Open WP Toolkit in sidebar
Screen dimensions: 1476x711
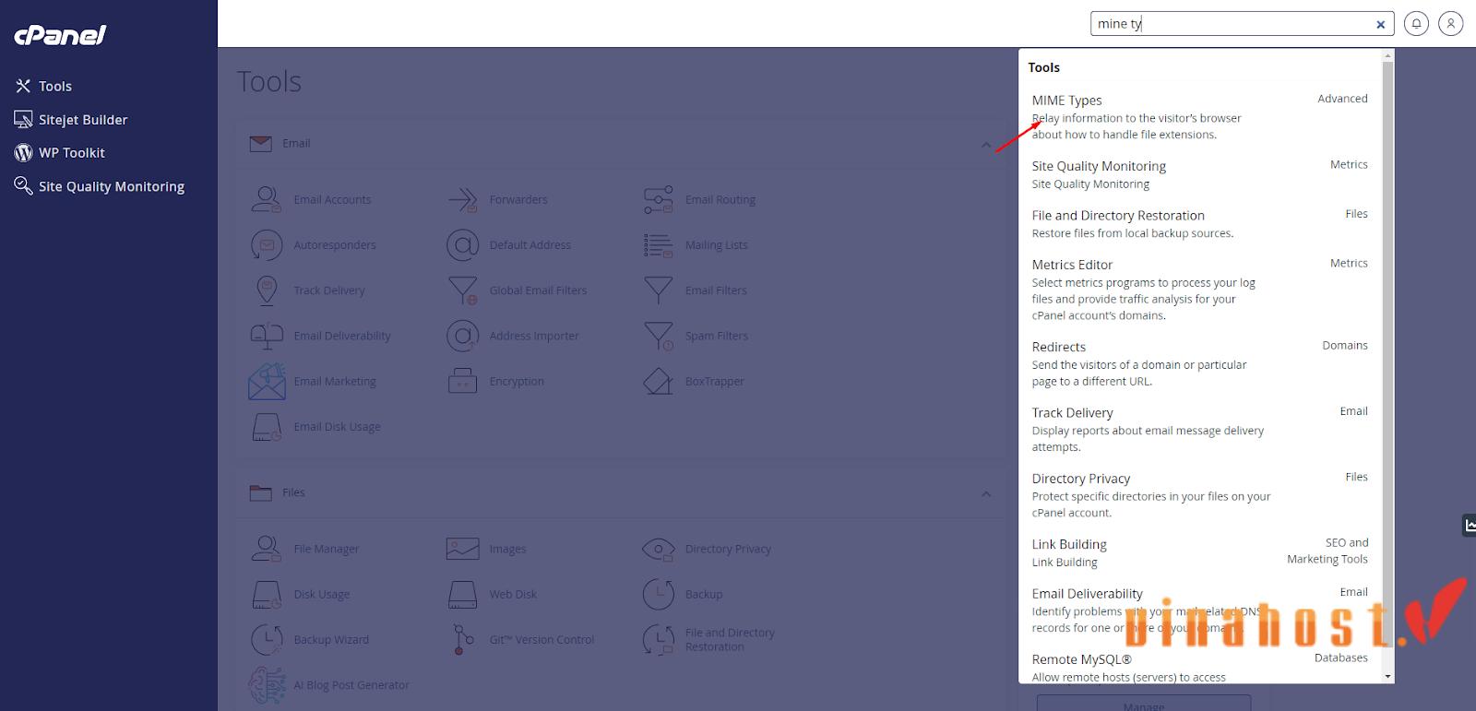(x=60, y=153)
